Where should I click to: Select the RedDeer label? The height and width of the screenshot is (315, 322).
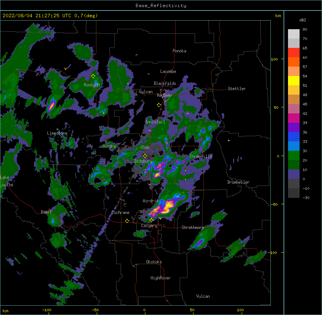pyautogui.click(x=165, y=95)
